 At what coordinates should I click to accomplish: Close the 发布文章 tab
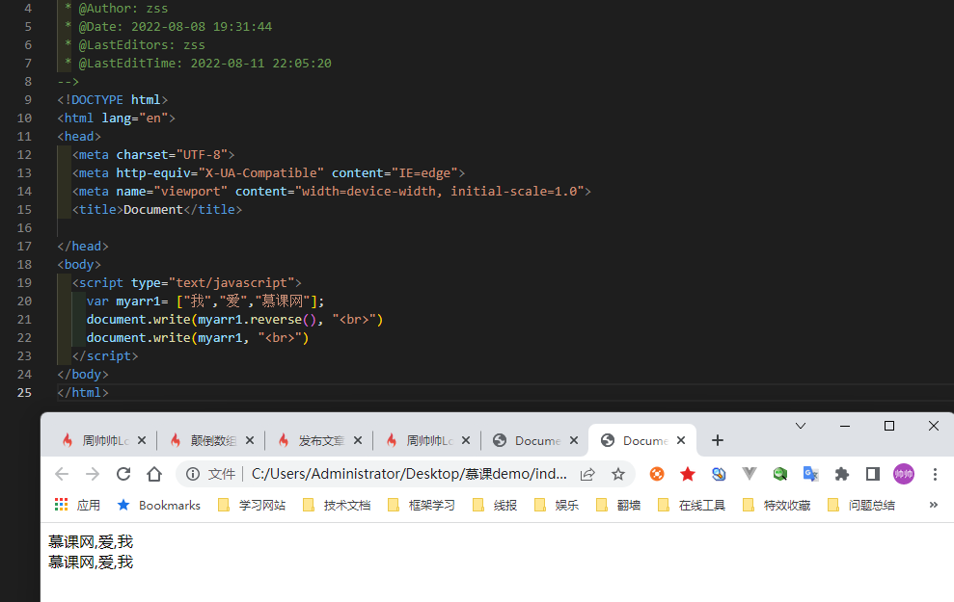coord(358,440)
